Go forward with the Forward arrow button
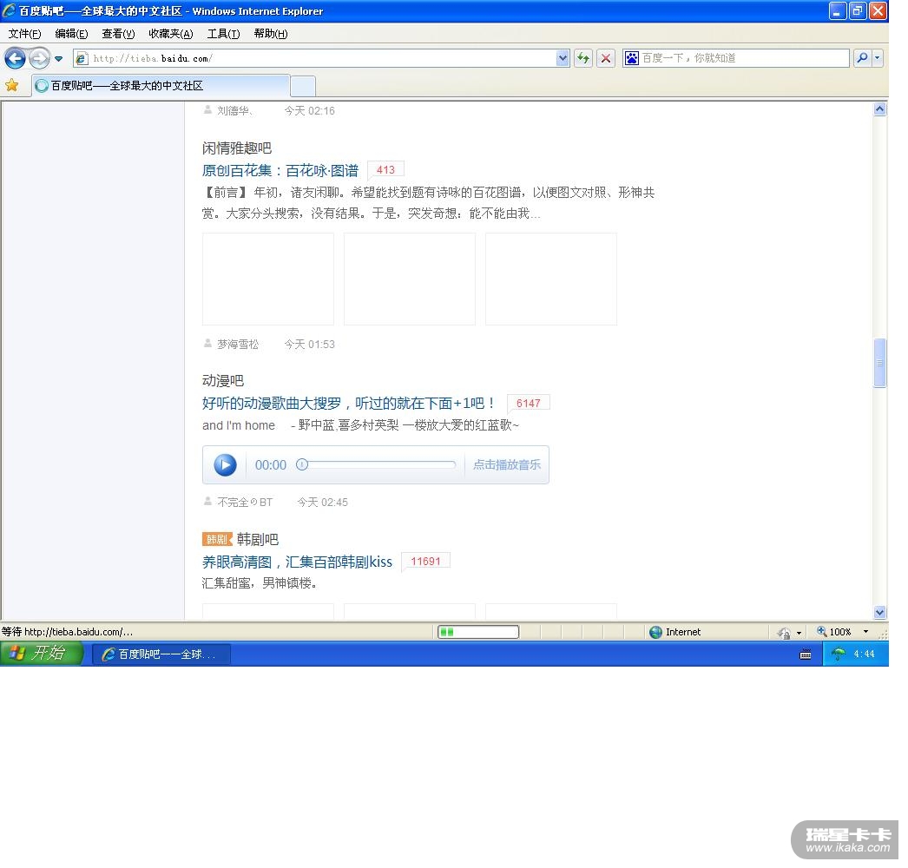 pos(39,58)
